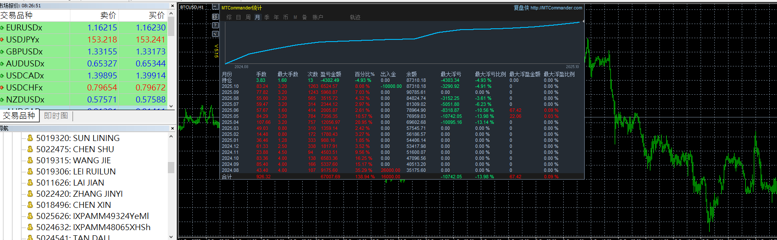Click the question mark help icon

[x=215, y=25]
